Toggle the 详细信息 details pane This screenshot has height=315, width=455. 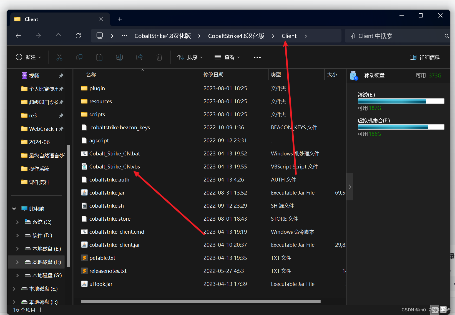click(425, 57)
